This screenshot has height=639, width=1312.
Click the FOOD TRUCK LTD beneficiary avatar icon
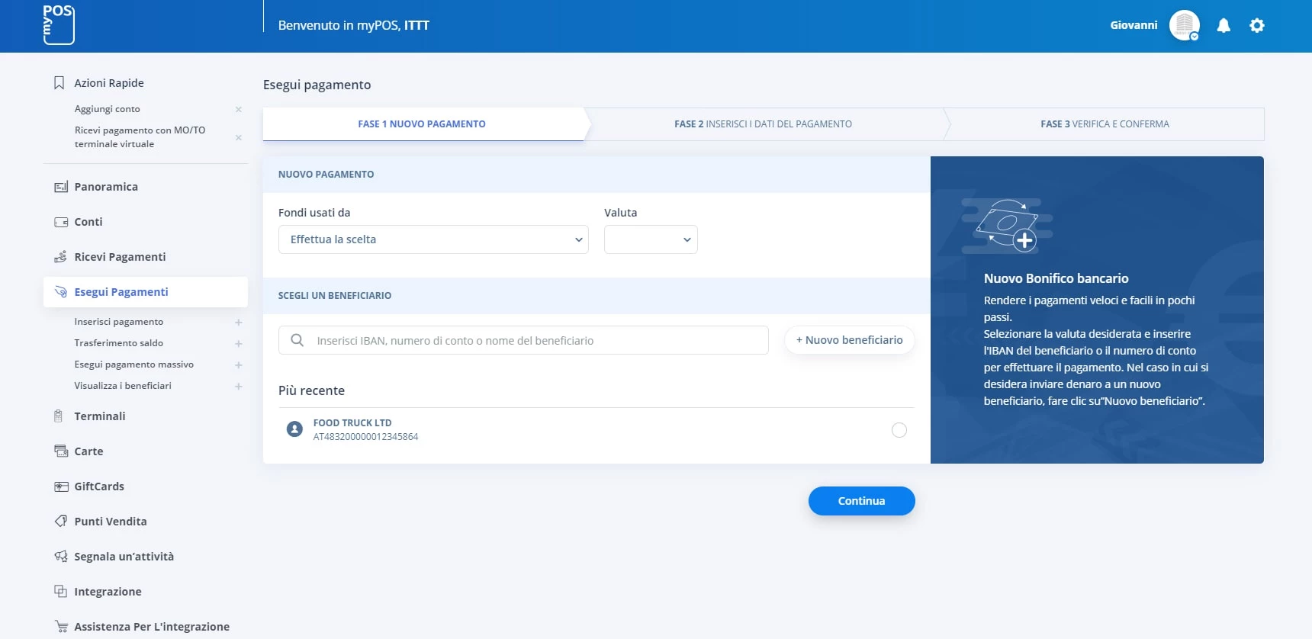pos(294,429)
